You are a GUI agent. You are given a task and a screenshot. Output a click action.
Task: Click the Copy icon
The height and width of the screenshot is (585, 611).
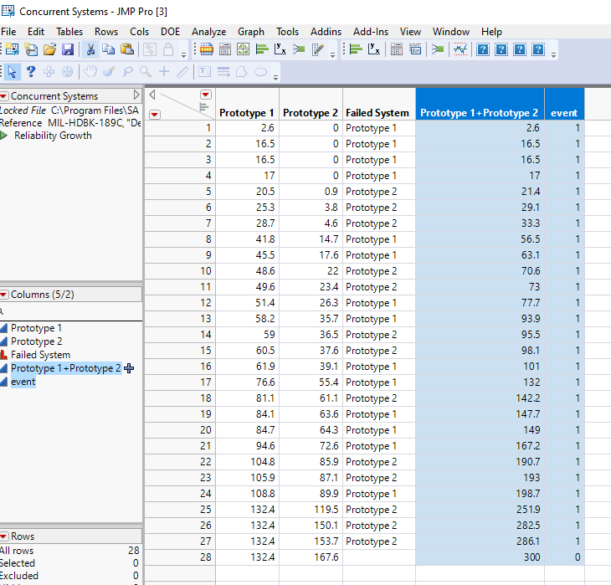109,49
